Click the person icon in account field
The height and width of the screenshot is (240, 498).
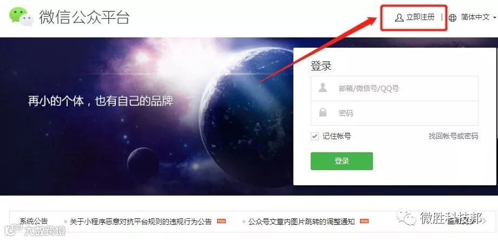pos(323,88)
